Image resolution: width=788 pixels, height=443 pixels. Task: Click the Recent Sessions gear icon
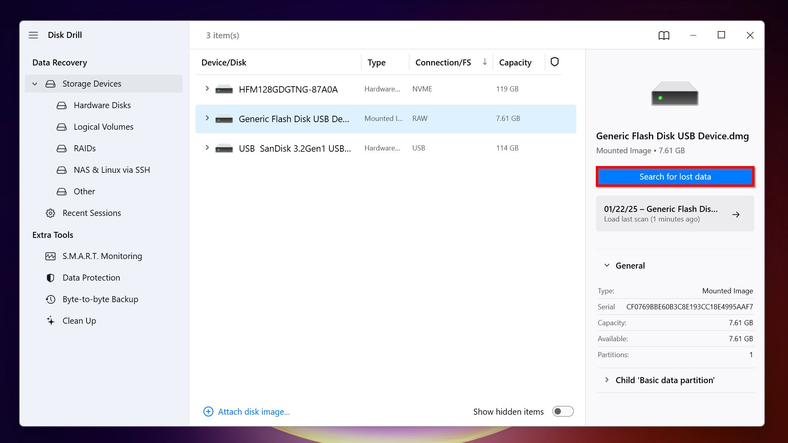tap(51, 213)
